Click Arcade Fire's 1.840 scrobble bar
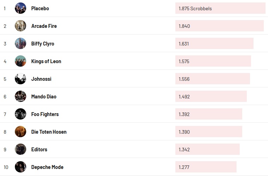Image resolution: width=268 pixels, height=176 pixels. tap(219, 26)
